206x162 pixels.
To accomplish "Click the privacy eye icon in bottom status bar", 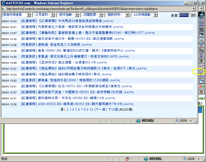I will tap(127, 159).
